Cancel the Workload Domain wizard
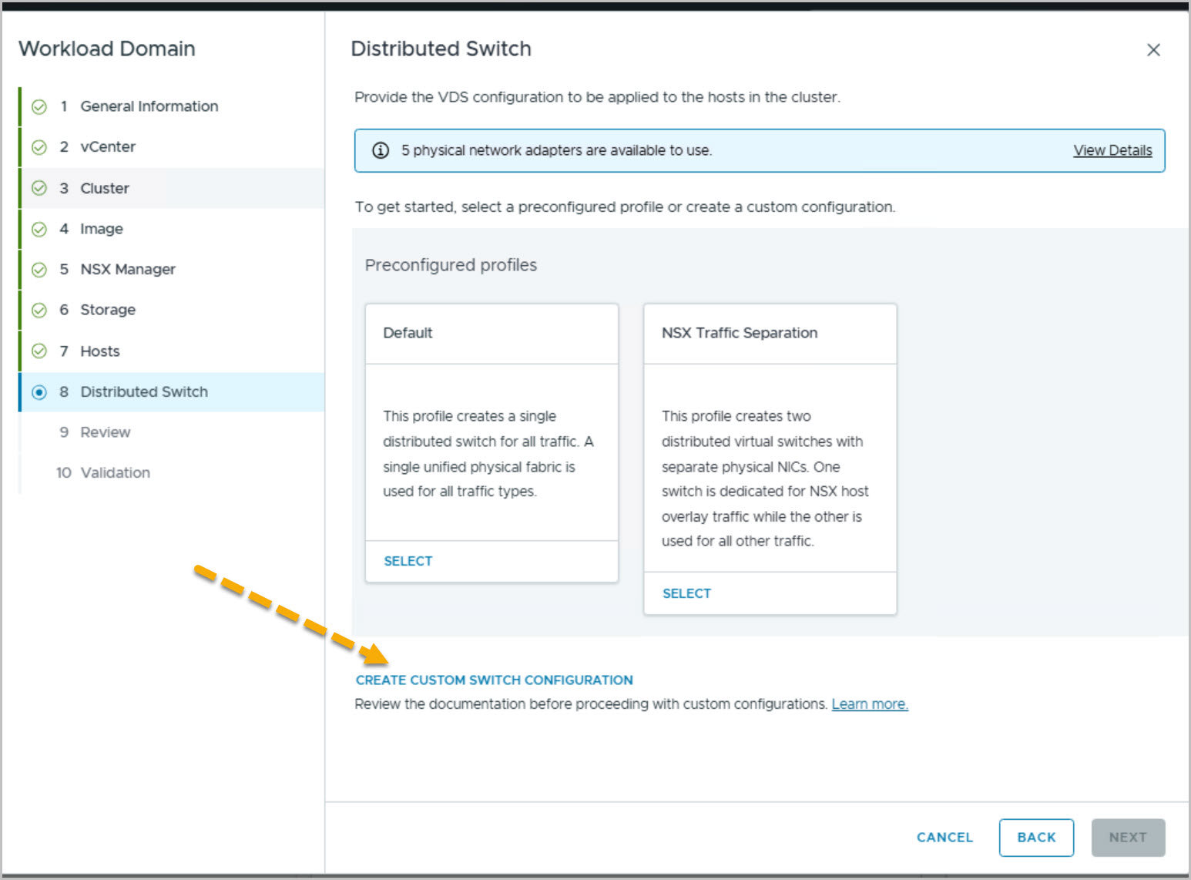Image resolution: width=1191 pixels, height=880 pixels. point(944,838)
